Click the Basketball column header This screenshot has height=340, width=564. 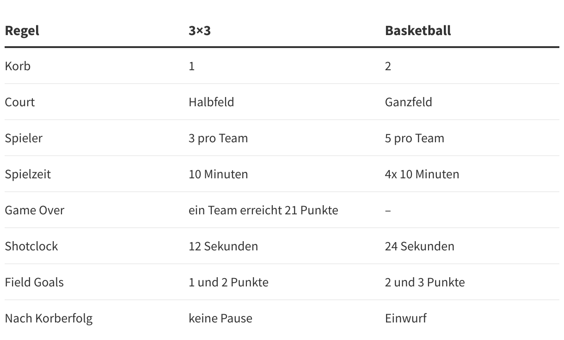pyautogui.click(x=418, y=30)
